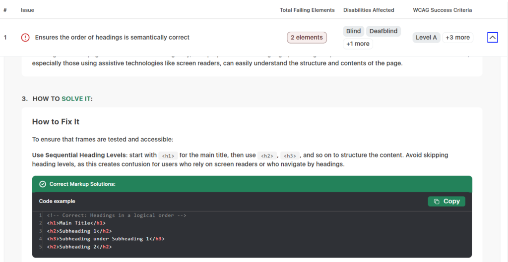Click the Disabilities Affected column header
This screenshot has width=508, height=262.
[369, 10]
